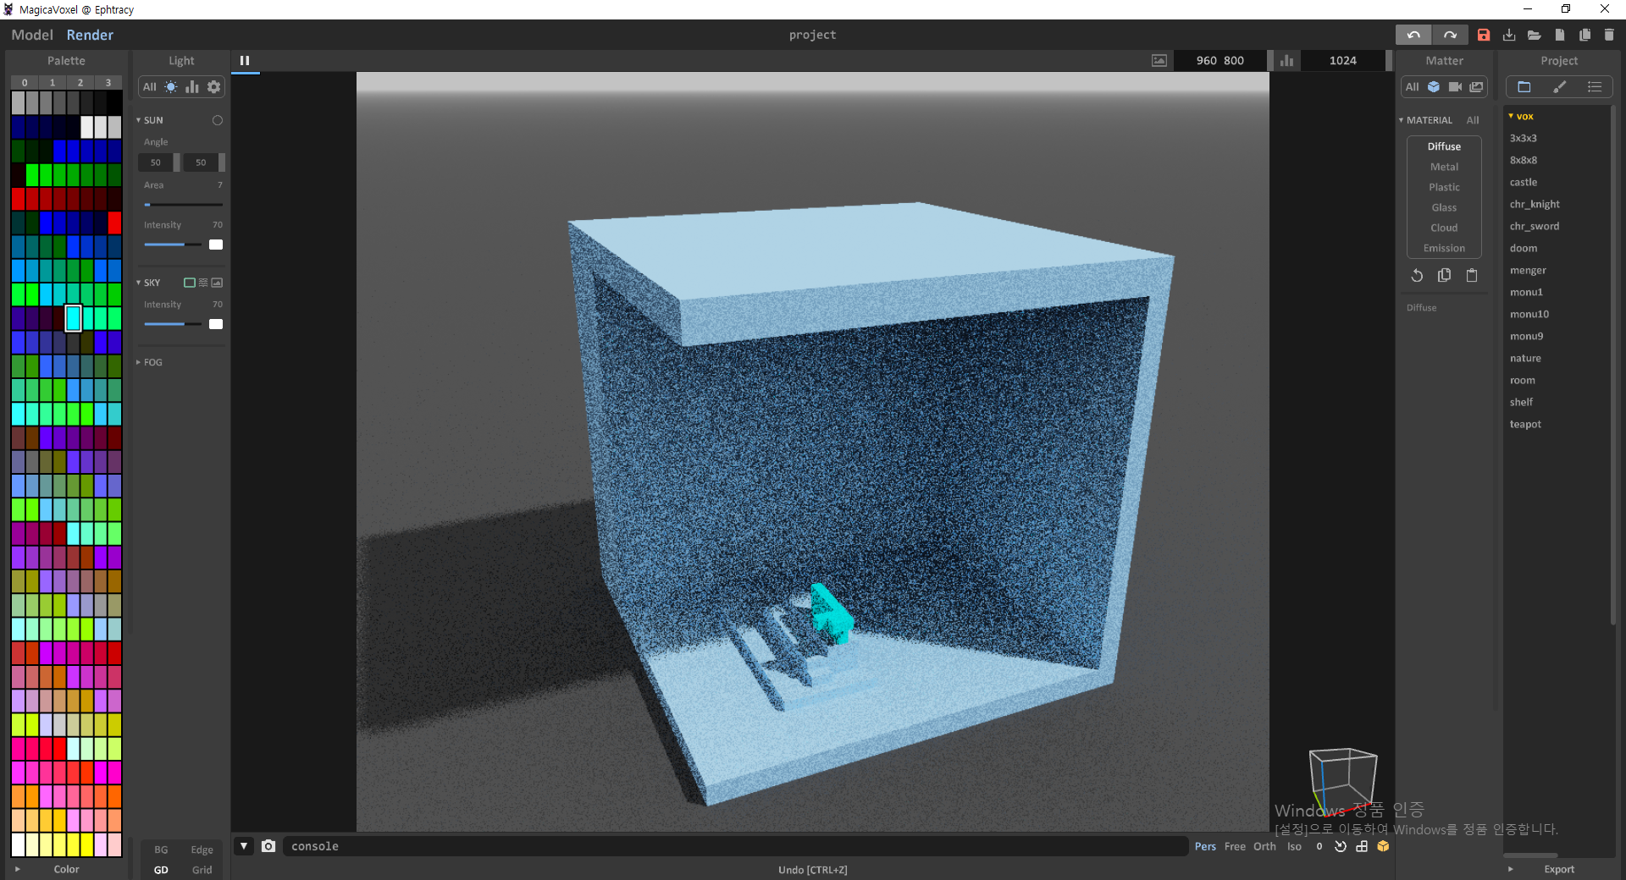
Task: Toggle the Edge display option
Action: pos(202,850)
